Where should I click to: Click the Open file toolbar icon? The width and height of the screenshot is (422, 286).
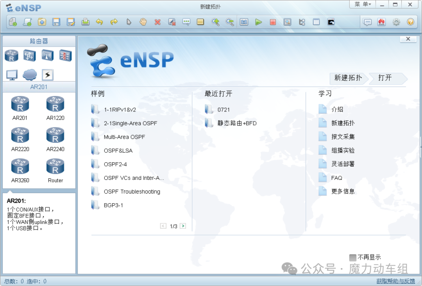coord(42,22)
